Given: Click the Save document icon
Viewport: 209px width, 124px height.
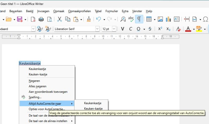Looking at the screenshot, I should [19, 19].
